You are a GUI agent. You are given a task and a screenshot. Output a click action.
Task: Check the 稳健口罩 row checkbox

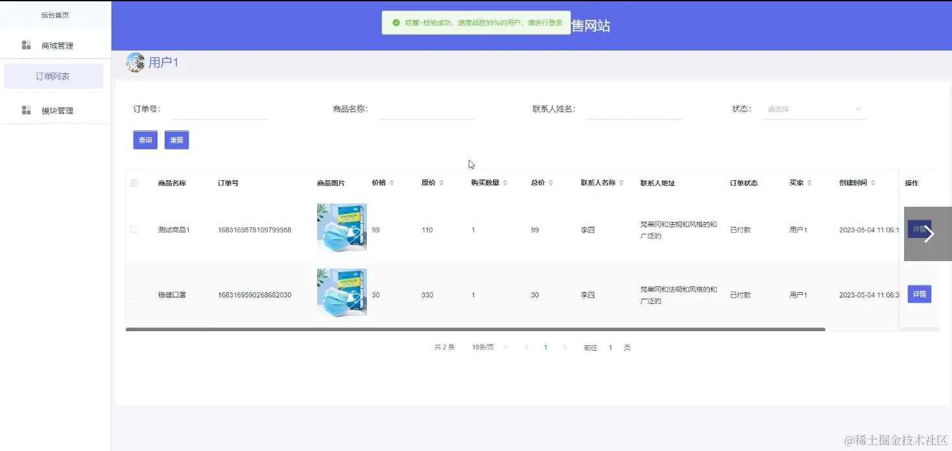point(134,295)
